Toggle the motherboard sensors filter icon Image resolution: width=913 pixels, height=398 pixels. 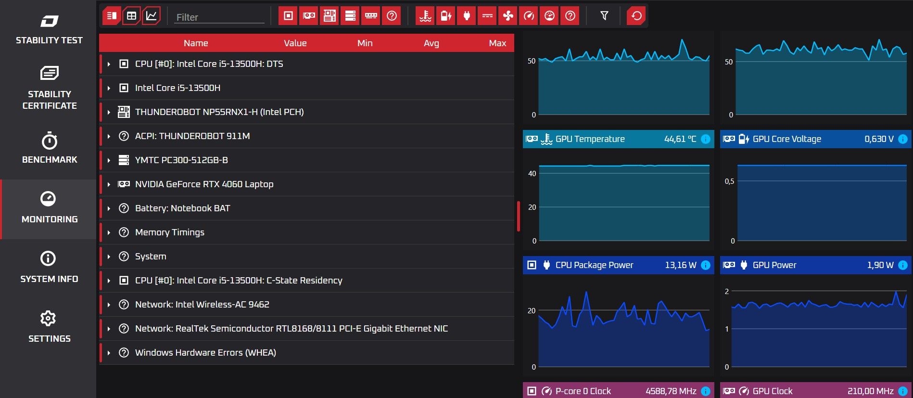[330, 16]
